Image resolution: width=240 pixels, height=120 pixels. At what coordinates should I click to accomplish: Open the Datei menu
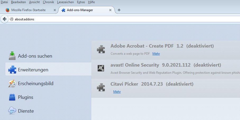point(4,2)
